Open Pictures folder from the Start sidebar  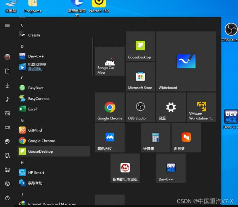7,113
